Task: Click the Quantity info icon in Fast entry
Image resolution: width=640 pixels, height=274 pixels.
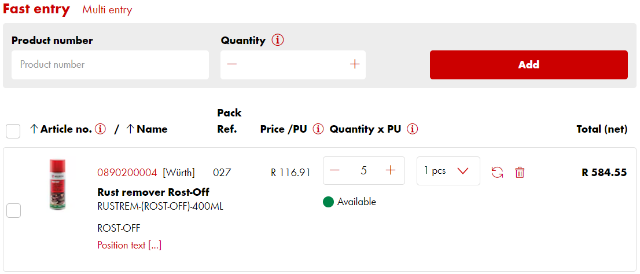Action: [278, 41]
